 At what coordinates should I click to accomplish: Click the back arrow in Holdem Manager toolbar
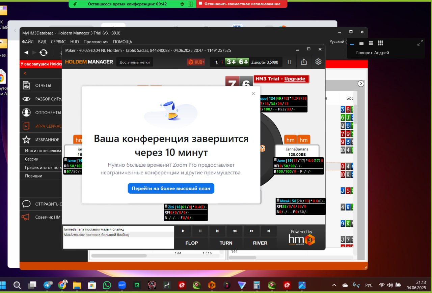click(x=26, y=53)
